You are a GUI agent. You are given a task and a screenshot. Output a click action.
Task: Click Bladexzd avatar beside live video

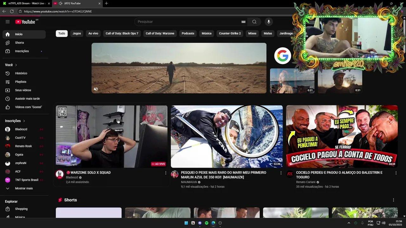[x=60, y=174]
